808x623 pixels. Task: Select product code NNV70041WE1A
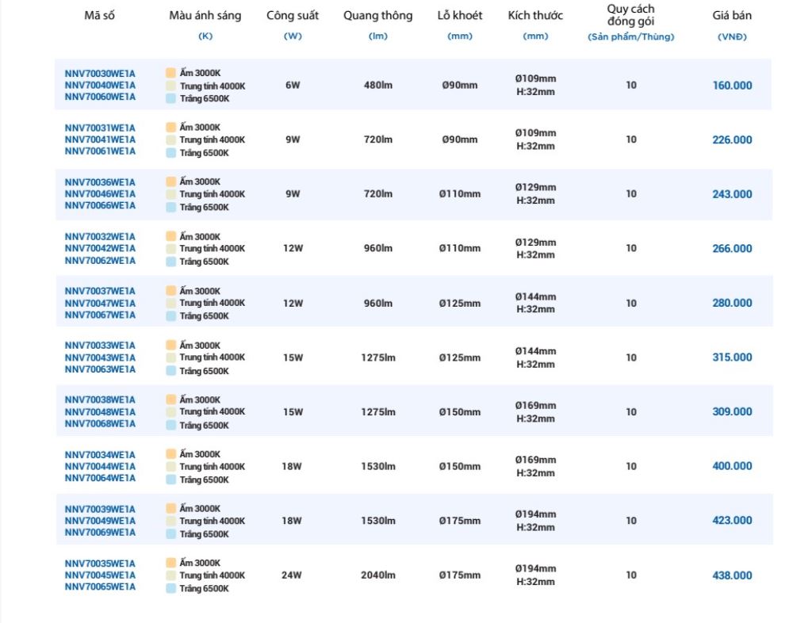pyautogui.click(x=100, y=140)
